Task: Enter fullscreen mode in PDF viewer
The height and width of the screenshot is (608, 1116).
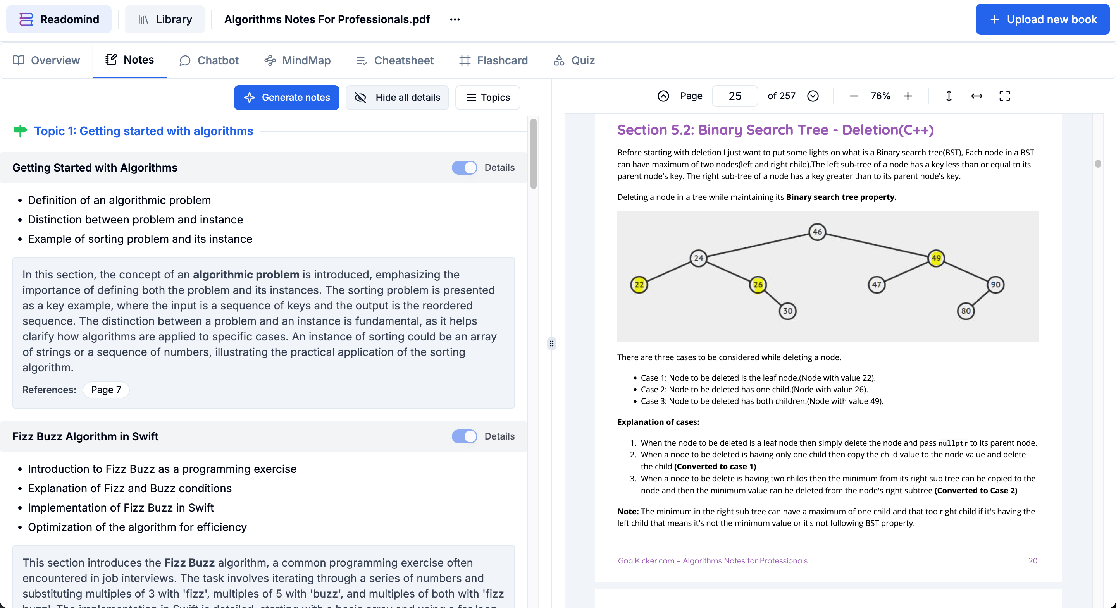Action: point(1004,96)
